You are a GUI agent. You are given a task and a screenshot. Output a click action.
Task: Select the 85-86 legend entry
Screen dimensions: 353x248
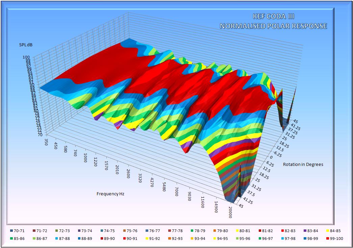[x=17, y=239]
